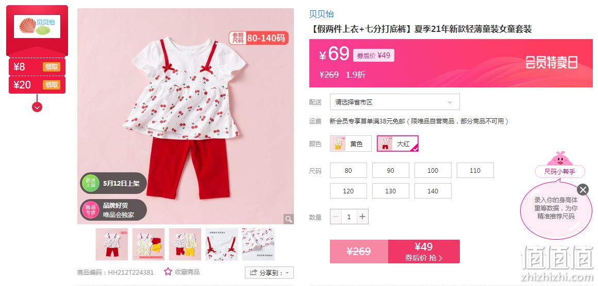This screenshot has height=286, width=598.
Task: View the yellow and red shorts thumbnail
Action: [148, 244]
